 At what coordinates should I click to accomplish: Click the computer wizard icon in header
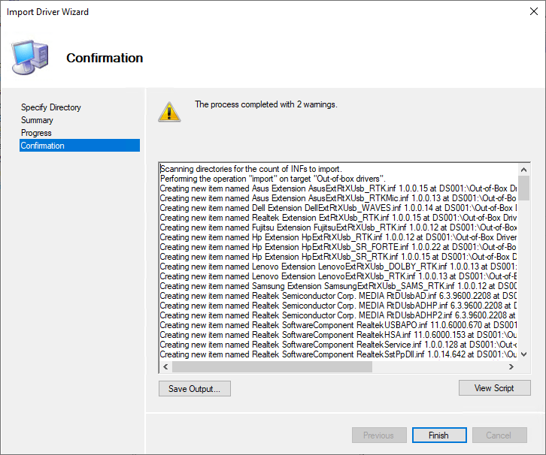(30, 56)
